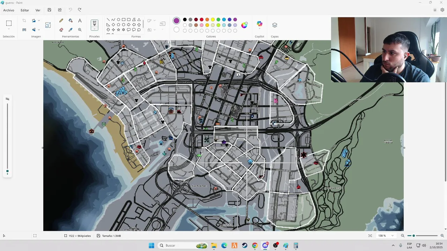Select the Pencil tool

[x=61, y=21]
